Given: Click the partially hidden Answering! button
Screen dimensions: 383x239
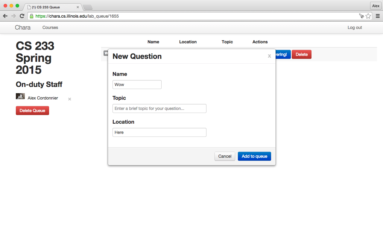Looking at the screenshot, I should pyautogui.click(x=283, y=54).
